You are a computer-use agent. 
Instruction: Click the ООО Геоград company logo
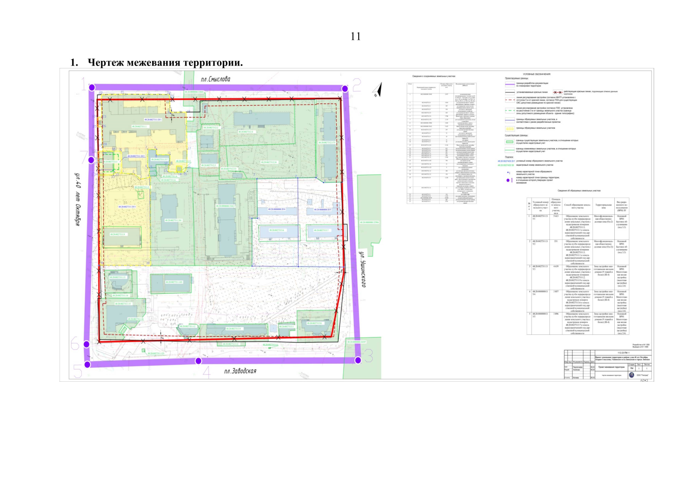[x=632, y=375]
